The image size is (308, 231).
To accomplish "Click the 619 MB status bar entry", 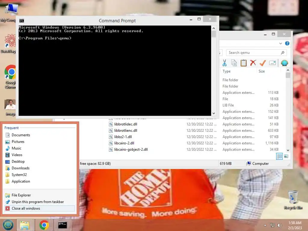I will [226, 163].
